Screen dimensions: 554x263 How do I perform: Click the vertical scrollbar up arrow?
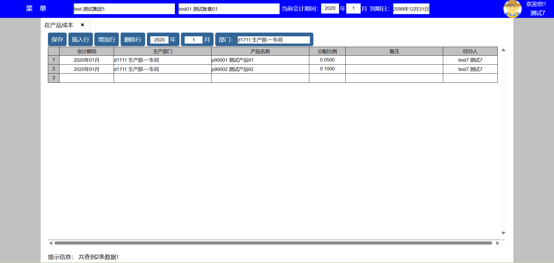click(503, 50)
